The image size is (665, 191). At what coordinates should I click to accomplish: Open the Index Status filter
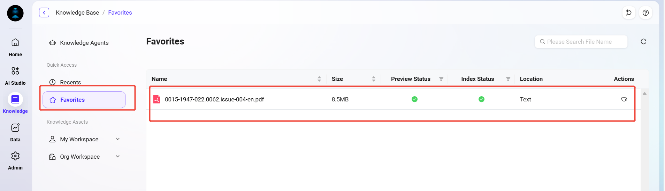pos(508,79)
